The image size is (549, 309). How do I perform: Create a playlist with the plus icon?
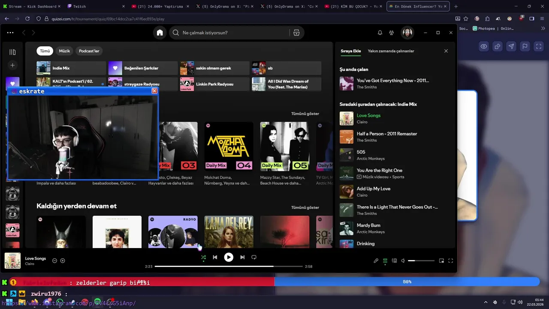(12, 65)
